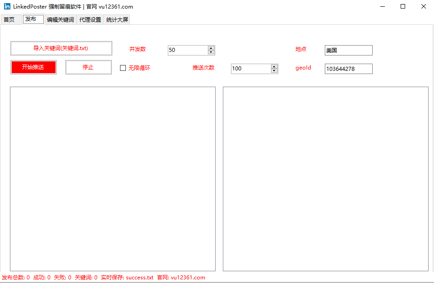This screenshot has height=283, width=434.
Task: Select the 发布 tab
Action: pyautogui.click(x=32, y=19)
